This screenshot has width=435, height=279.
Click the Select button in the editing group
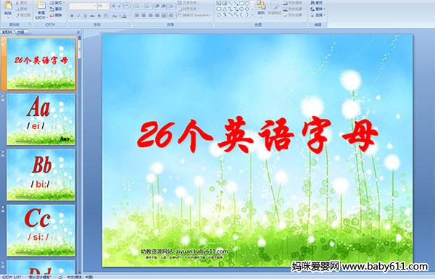click(317, 15)
